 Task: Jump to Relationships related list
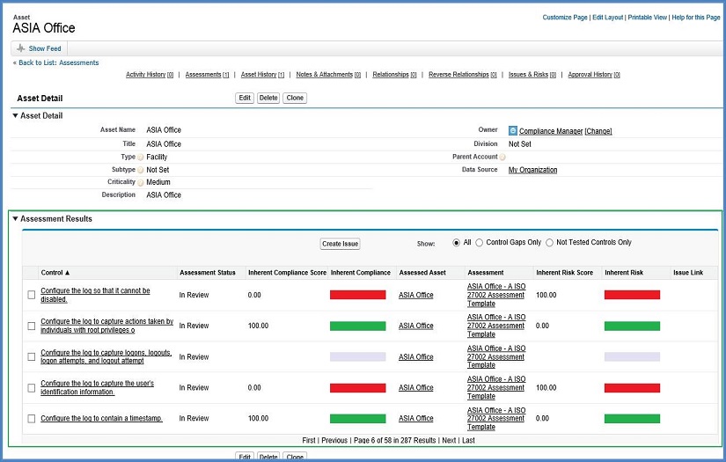pyautogui.click(x=394, y=75)
